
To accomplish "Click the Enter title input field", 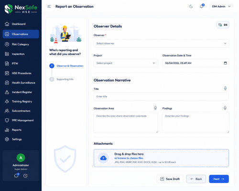I will point(161,96).
